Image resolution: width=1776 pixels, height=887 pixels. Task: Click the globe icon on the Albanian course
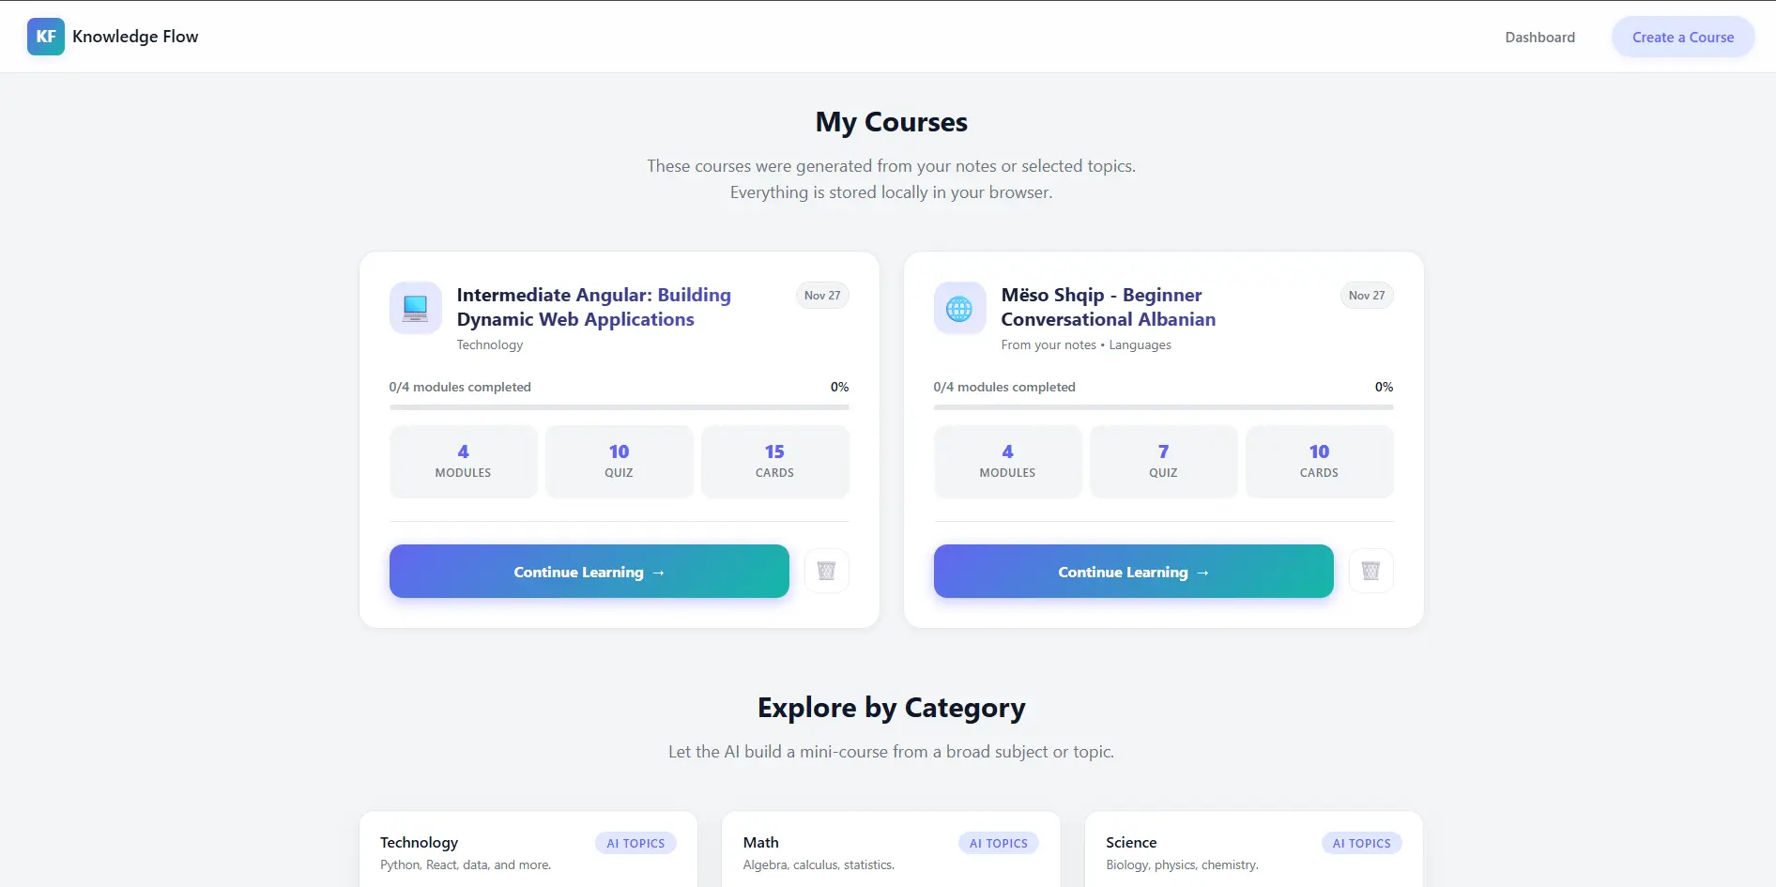point(958,307)
